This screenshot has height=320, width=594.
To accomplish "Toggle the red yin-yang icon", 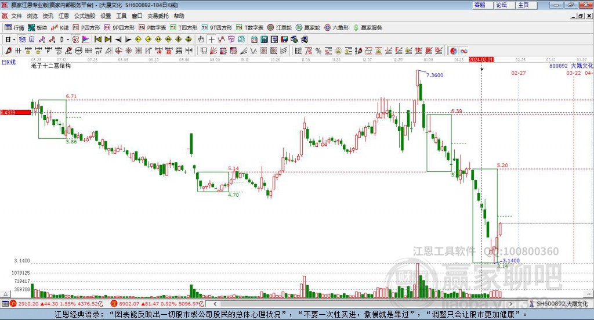I will pyautogui.click(x=454, y=51).
